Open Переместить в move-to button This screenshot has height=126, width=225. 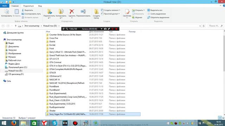tap(49, 14)
